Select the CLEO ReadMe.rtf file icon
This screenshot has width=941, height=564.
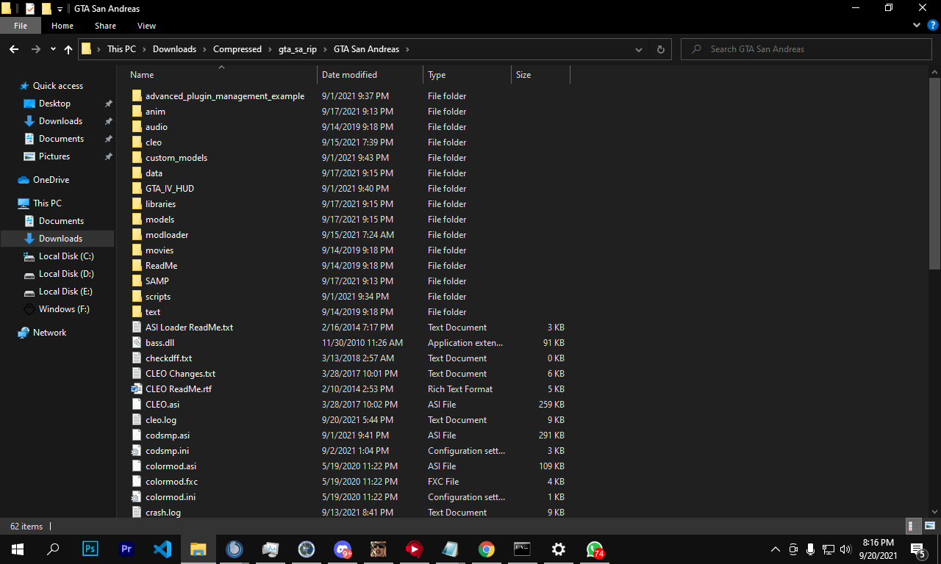pyautogui.click(x=136, y=389)
